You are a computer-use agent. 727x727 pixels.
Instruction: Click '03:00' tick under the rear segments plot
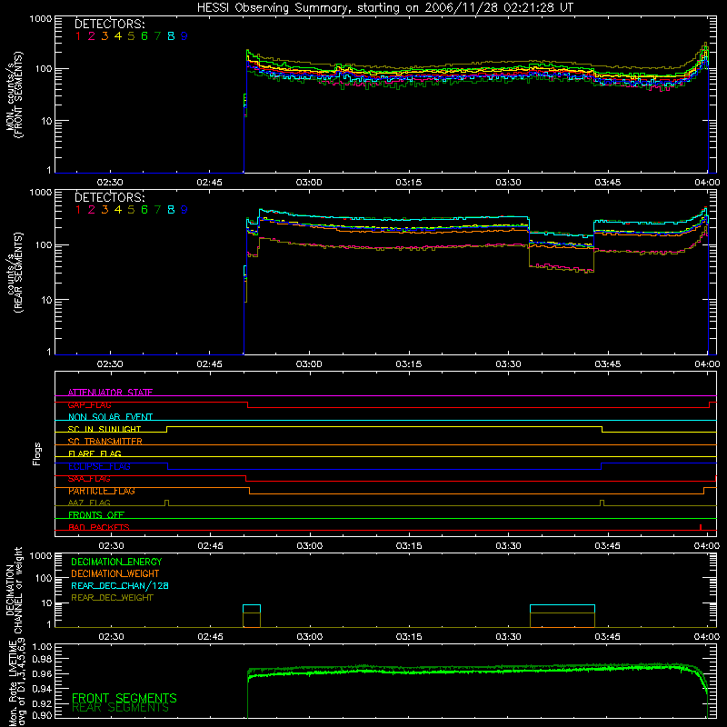point(309,364)
